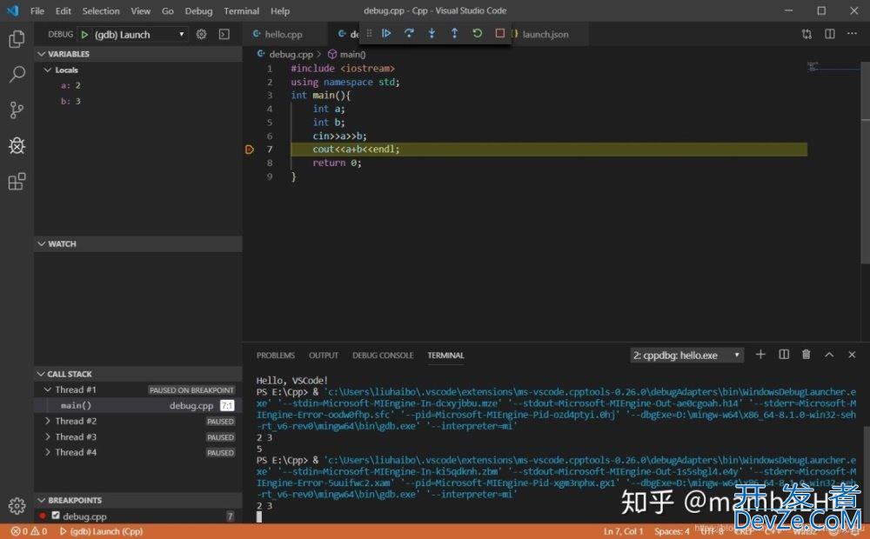Collapse the Locals tree node
This screenshot has width=870, height=539.
point(48,70)
